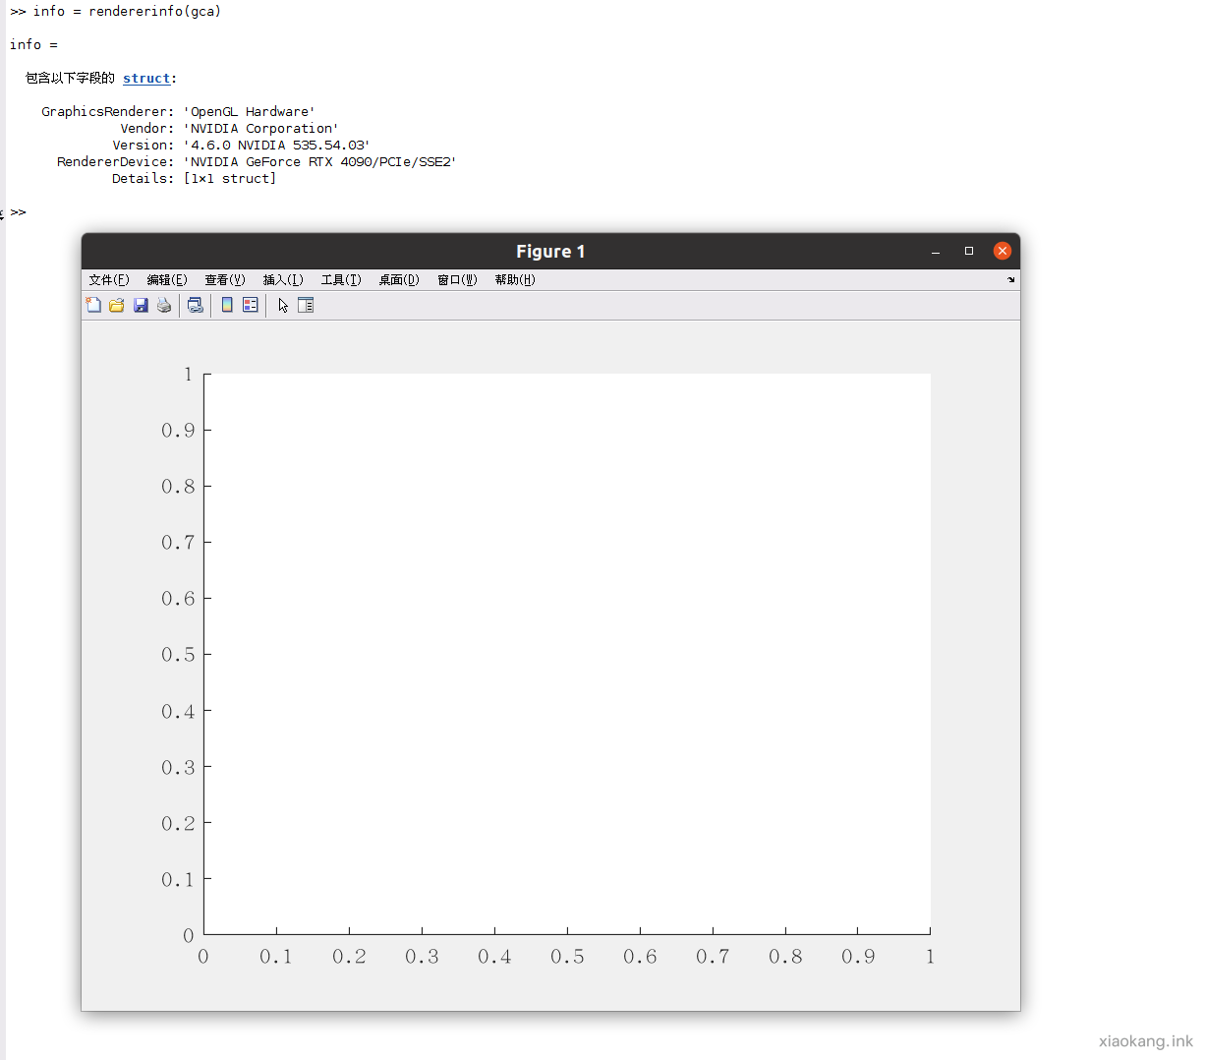1205x1060 pixels.
Task: Click the 'OpenGL Hardware' renderer value
Action: tap(250, 111)
